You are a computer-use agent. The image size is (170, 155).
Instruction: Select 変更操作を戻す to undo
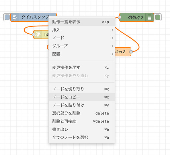[82, 68]
